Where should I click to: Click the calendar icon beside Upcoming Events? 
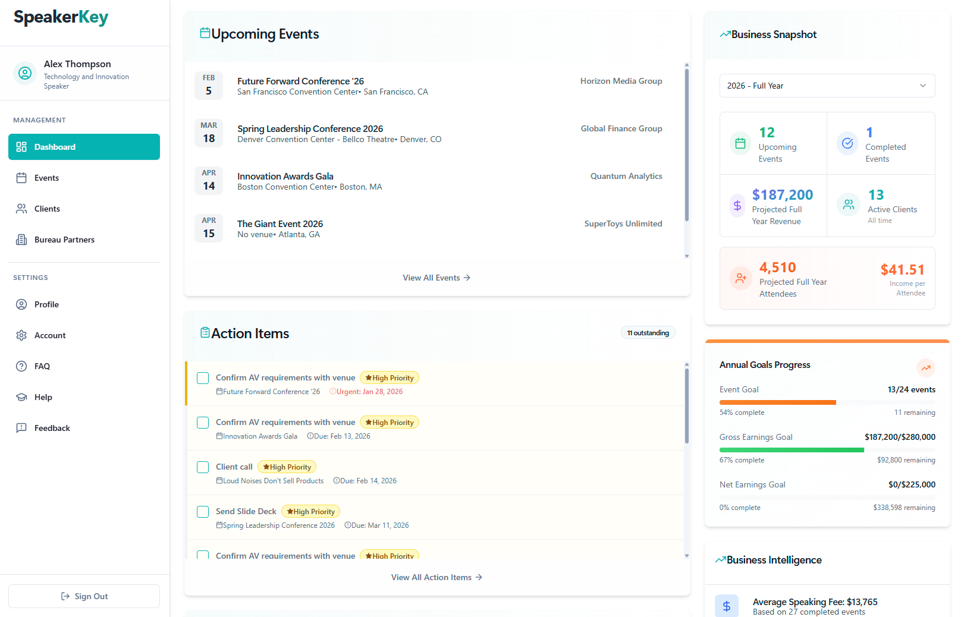pyautogui.click(x=205, y=33)
